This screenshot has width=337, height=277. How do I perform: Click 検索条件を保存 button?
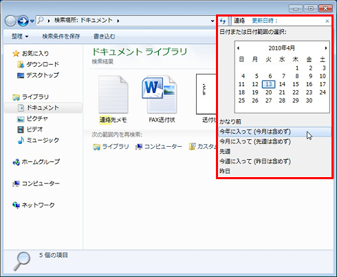(61, 37)
